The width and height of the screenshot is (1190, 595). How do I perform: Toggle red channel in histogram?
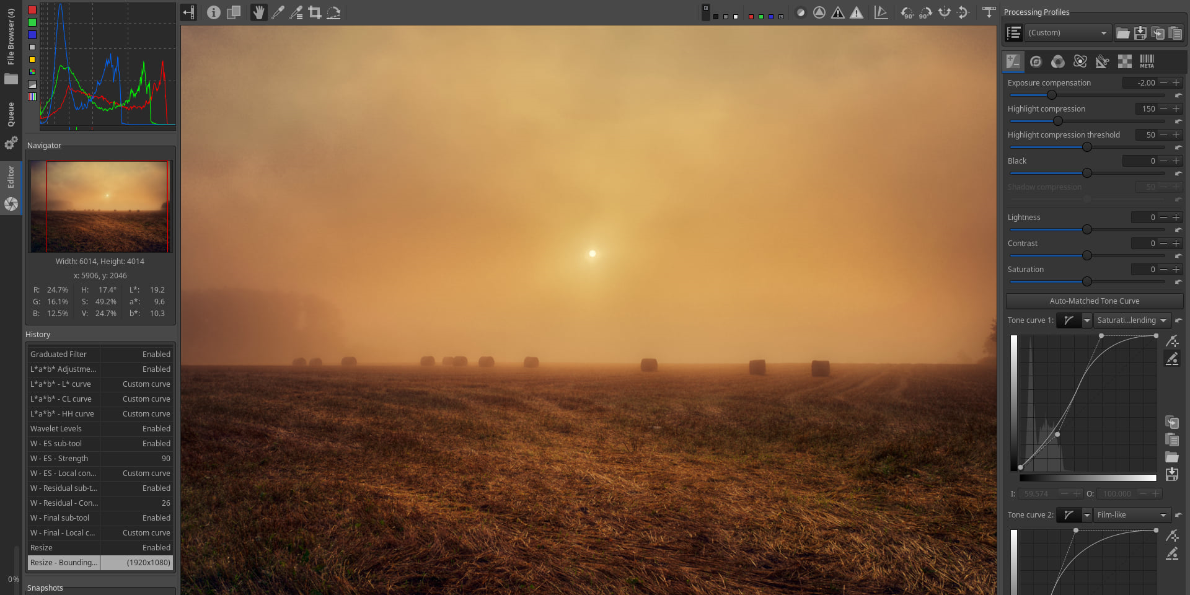tap(32, 10)
